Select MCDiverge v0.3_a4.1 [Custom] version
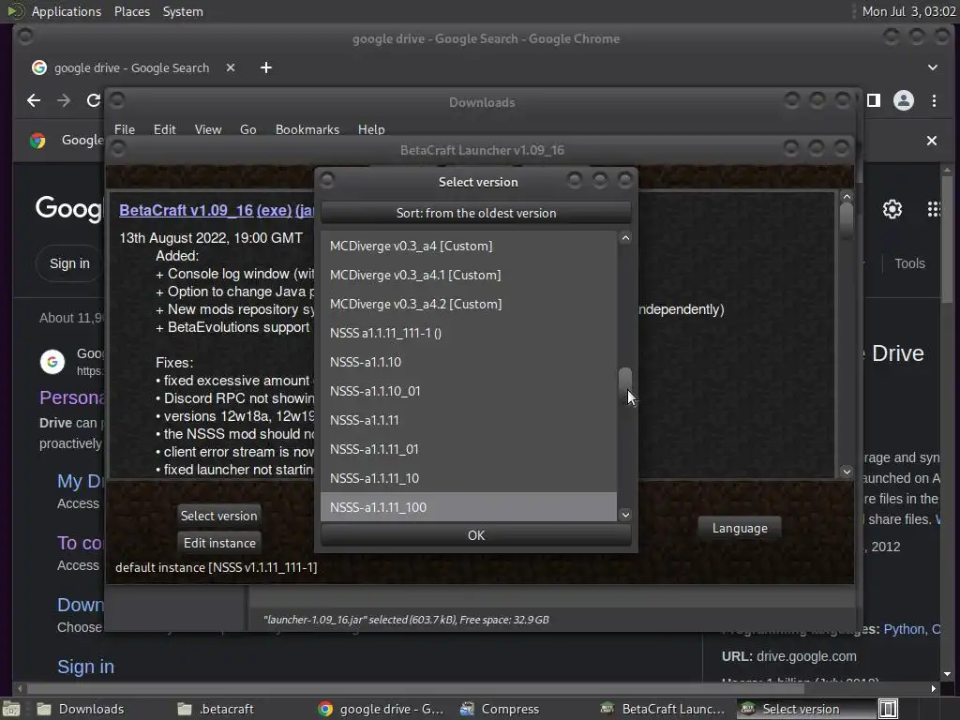960x720 pixels. (x=469, y=275)
